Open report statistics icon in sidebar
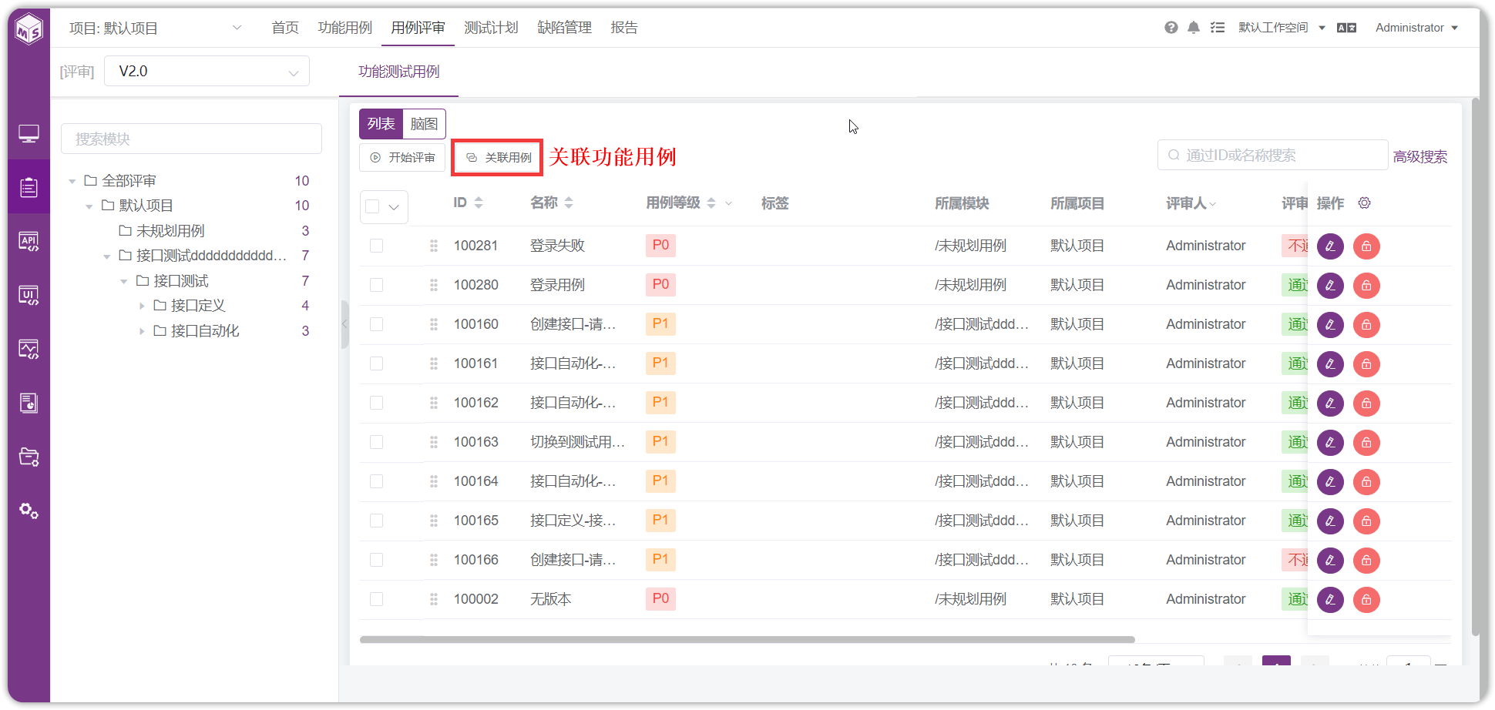1495x710 pixels. click(x=29, y=403)
